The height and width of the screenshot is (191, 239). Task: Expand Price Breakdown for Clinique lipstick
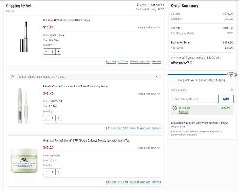(149, 28)
